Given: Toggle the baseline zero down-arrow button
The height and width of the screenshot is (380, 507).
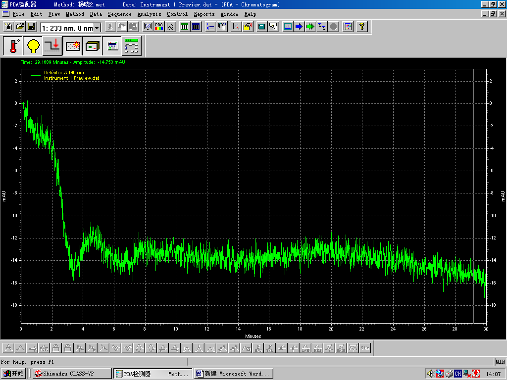Looking at the screenshot, I should point(52,46).
